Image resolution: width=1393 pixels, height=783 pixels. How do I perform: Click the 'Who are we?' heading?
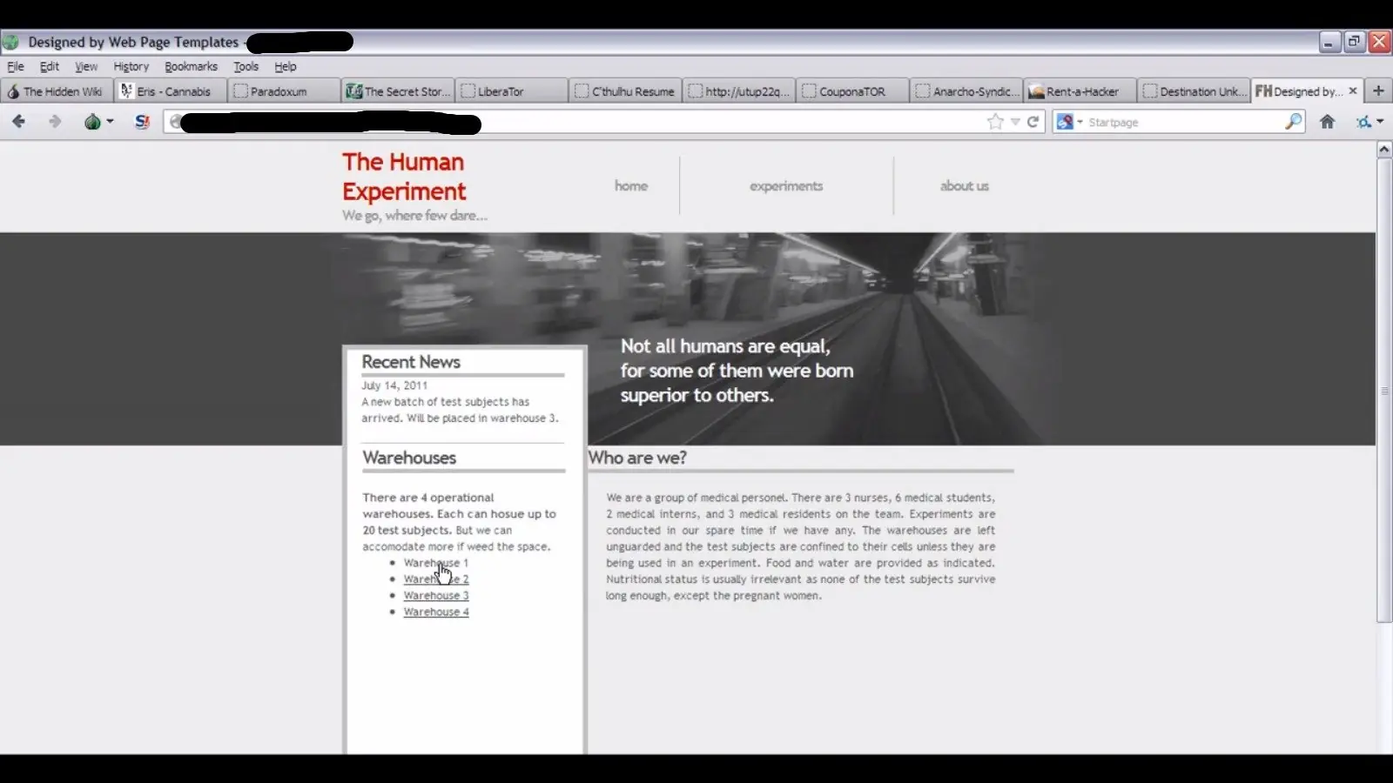[637, 458]
